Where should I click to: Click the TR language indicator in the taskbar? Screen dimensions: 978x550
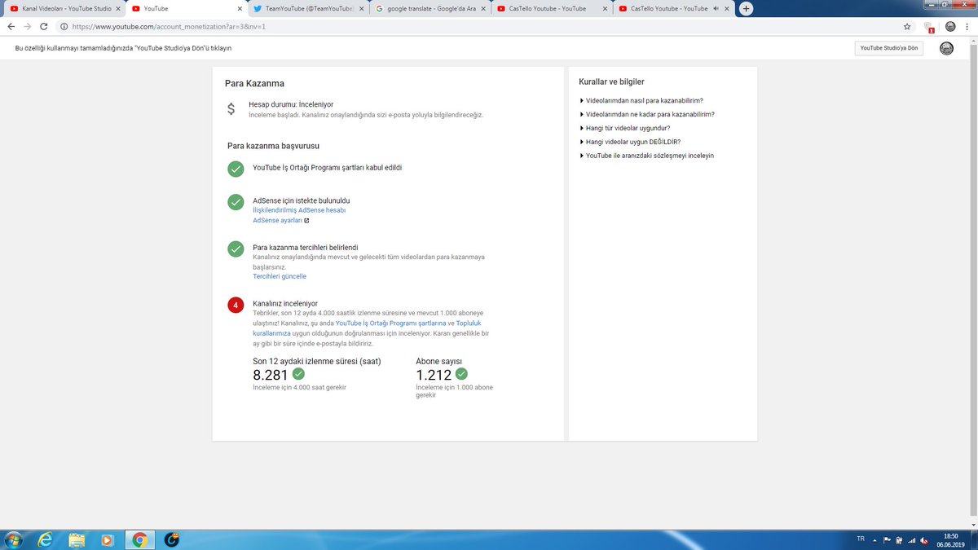[x=861, y=540]
